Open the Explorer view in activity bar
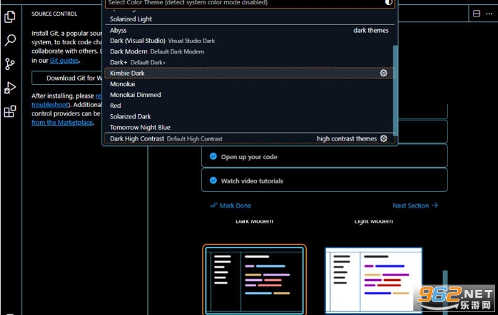 [10, 16]
